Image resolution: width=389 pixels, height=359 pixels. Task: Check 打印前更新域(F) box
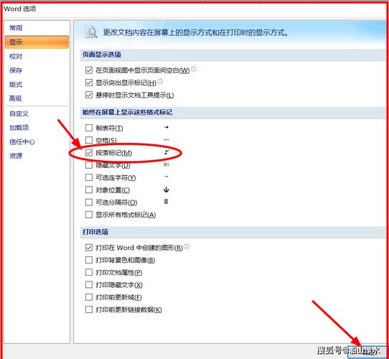[89, 297]
